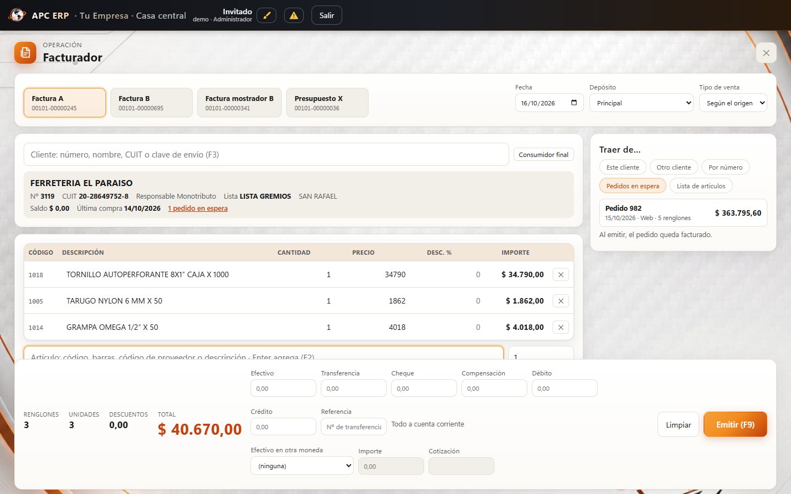Click the orange Facturador document icon
Viewport: 791px width, 494px height.
(25, 53)
